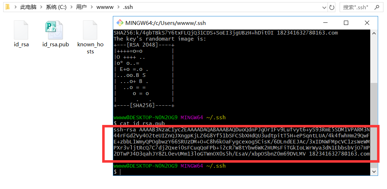Click the SHA256 fingerprint line
This screenshot has height=189, width=387.
pyautogui.click(x=226, y=33)
